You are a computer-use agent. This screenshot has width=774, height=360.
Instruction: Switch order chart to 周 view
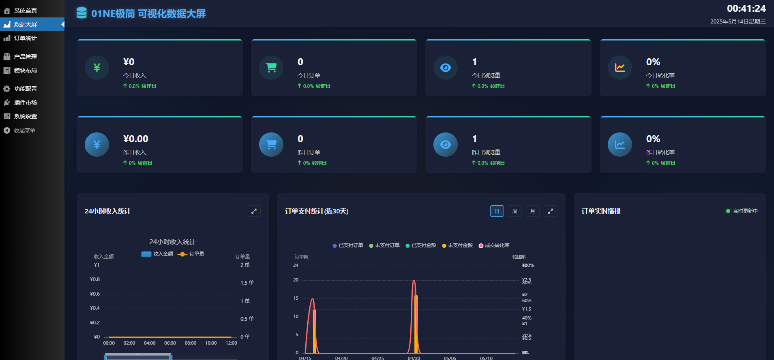click(x=515, y=211)
